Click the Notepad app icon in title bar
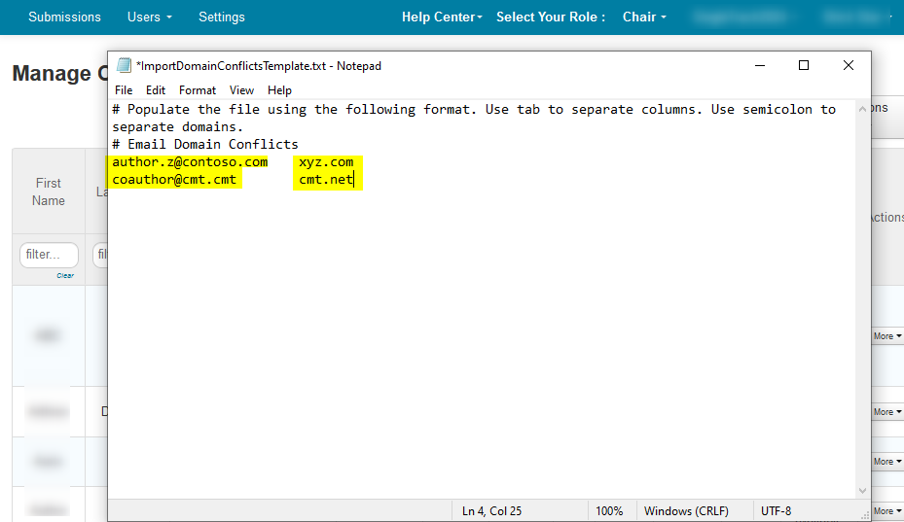This screenshot has width=904, height=522. tap(124, 66)
